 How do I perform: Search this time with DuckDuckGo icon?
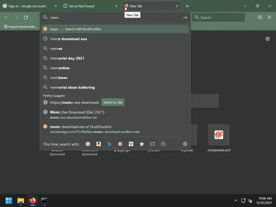pyautogui.click(x=120, y=144)
